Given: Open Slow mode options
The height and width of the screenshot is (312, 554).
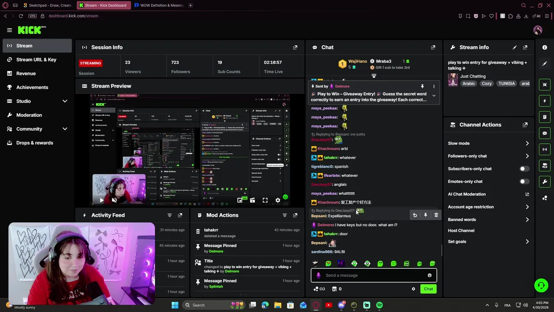Looking at the screenshot, I should point(488,143).
